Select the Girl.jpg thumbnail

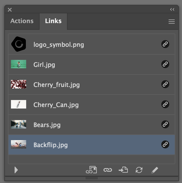[x=19, y=64]
